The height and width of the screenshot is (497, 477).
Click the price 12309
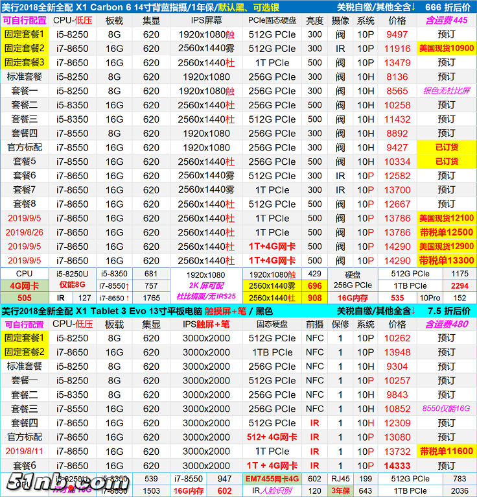pos(397,423)
